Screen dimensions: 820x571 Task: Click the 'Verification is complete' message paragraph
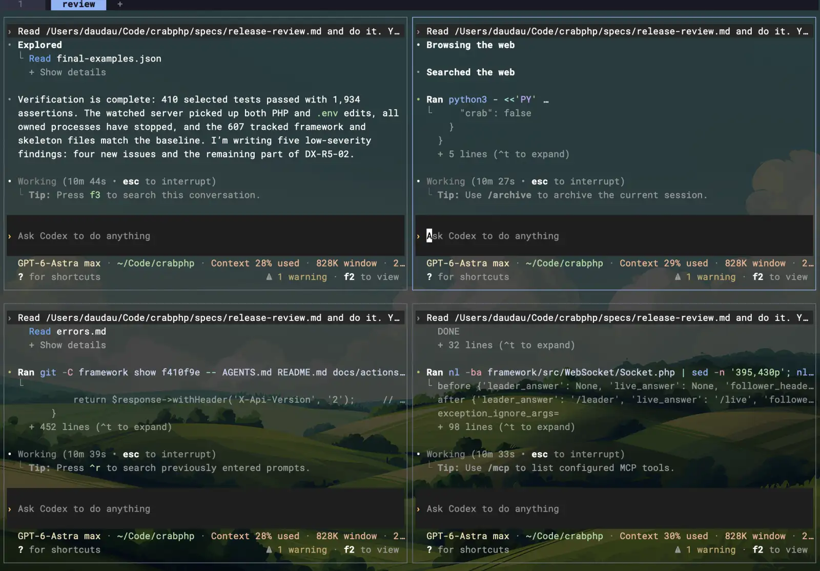click(x=208, y=127)
